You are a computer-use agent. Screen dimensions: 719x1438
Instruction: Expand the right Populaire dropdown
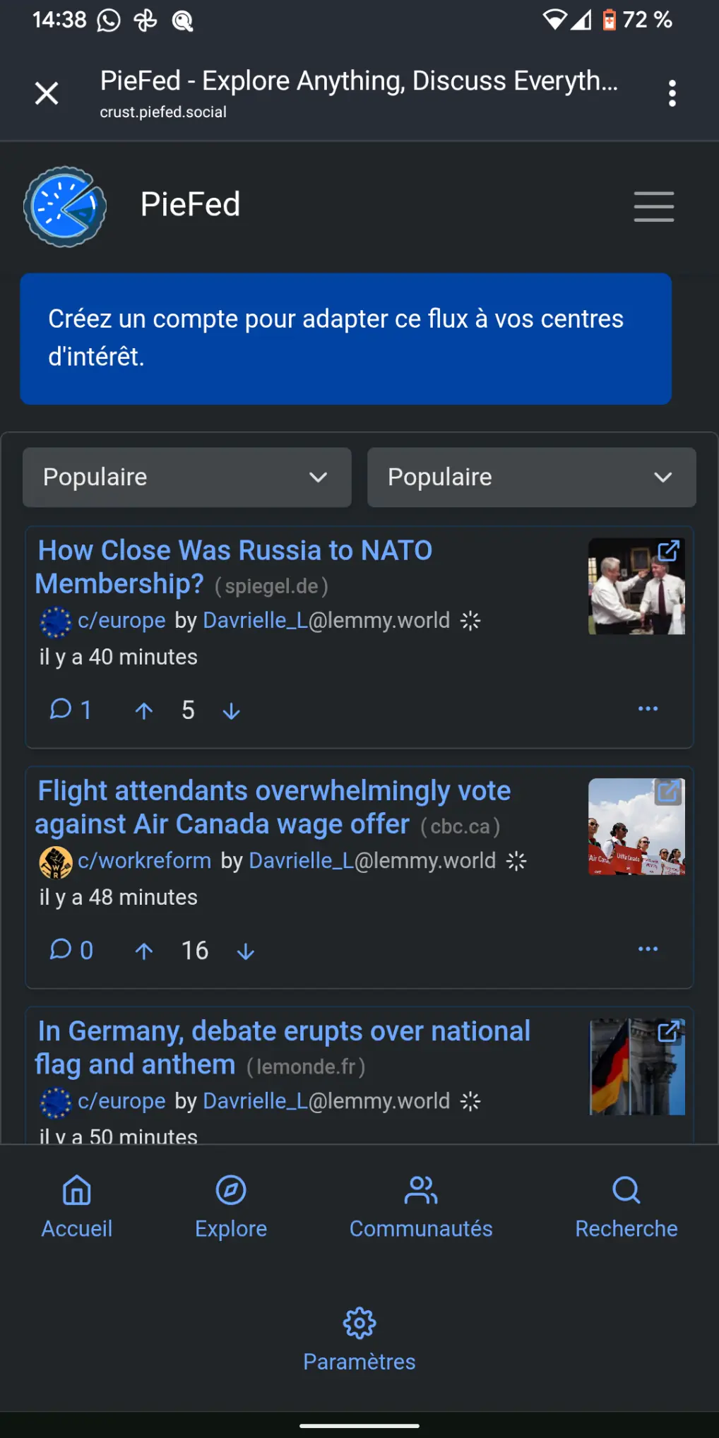pos(531,477)
